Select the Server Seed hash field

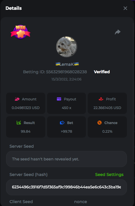[66, 187]
